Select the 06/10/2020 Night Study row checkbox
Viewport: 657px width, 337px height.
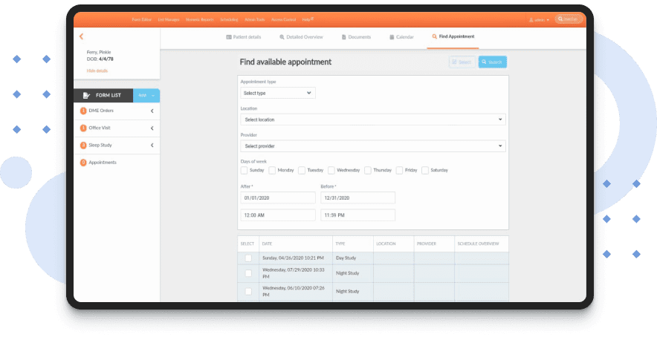248,292
